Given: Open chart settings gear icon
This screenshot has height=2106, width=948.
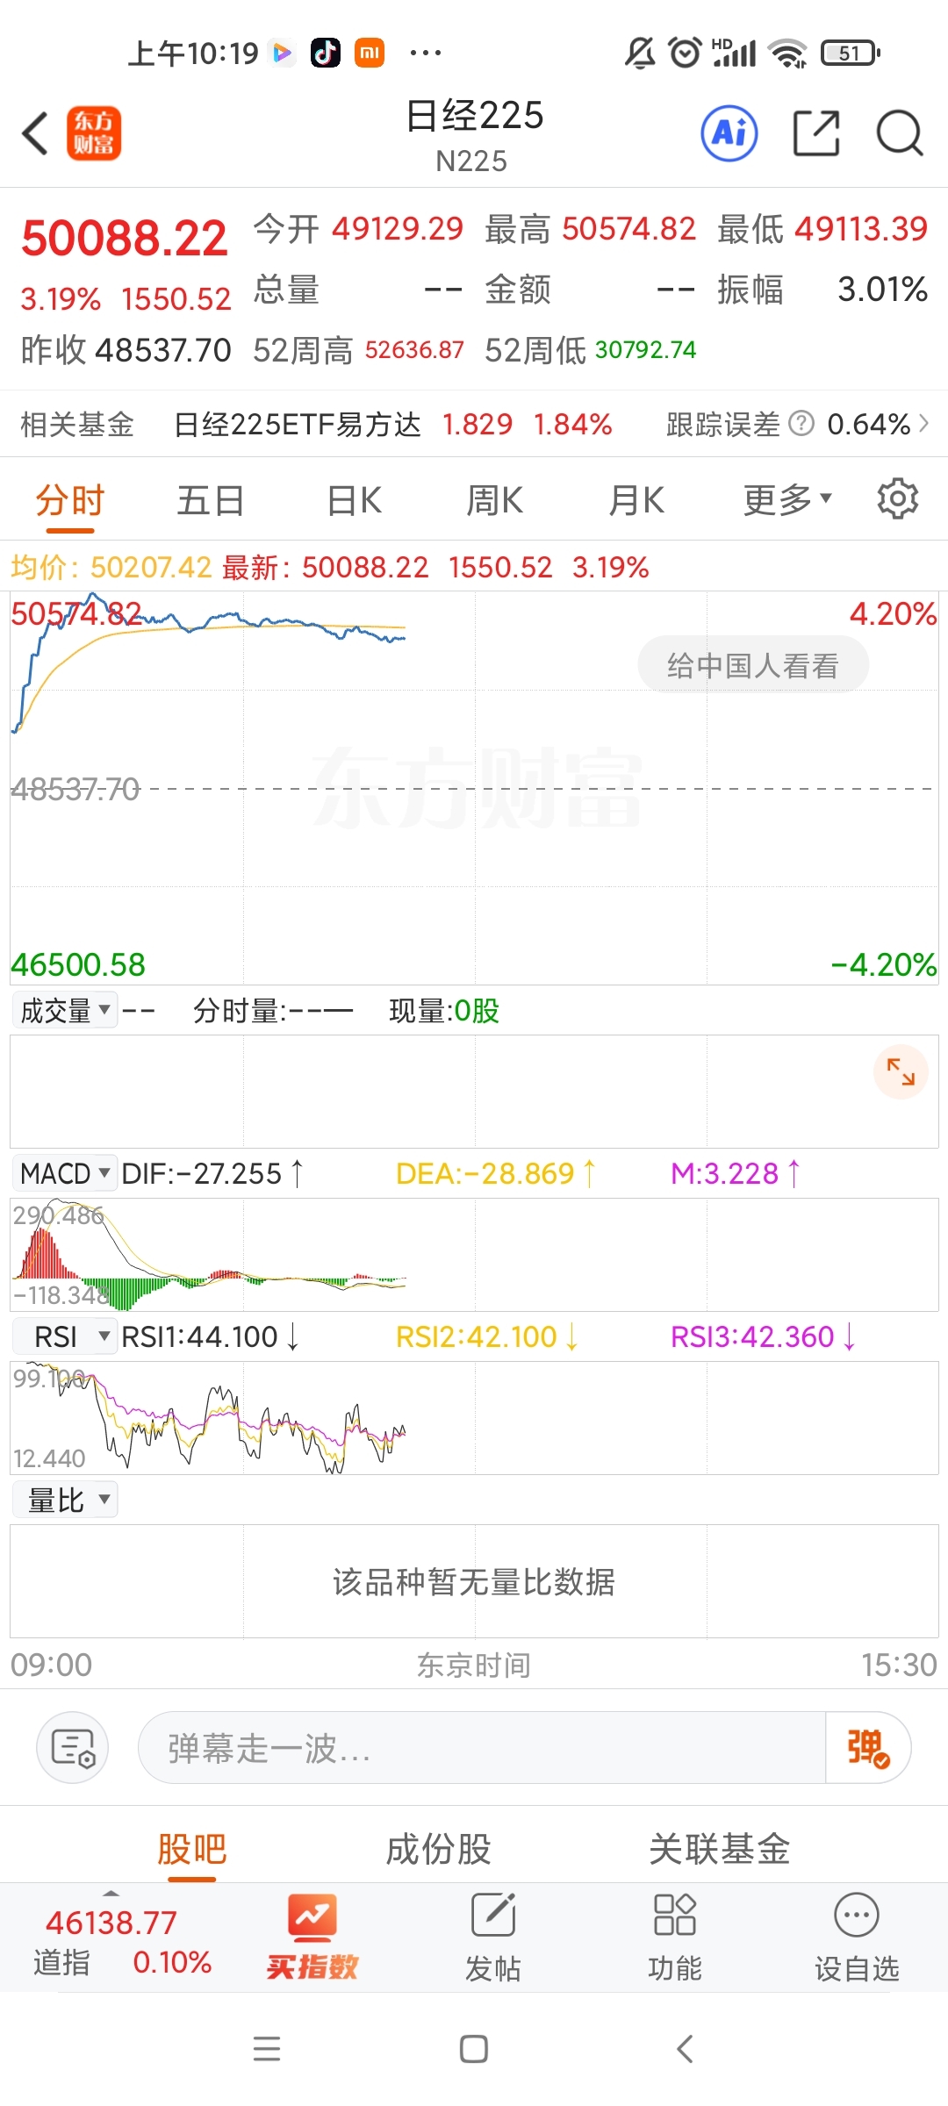Looking at the screenshot, I should 897,499.
